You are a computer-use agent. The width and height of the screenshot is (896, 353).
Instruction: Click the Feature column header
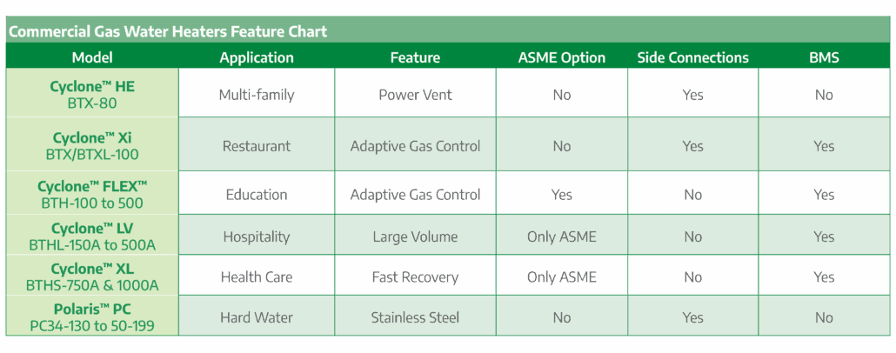(x=415, y=57)
